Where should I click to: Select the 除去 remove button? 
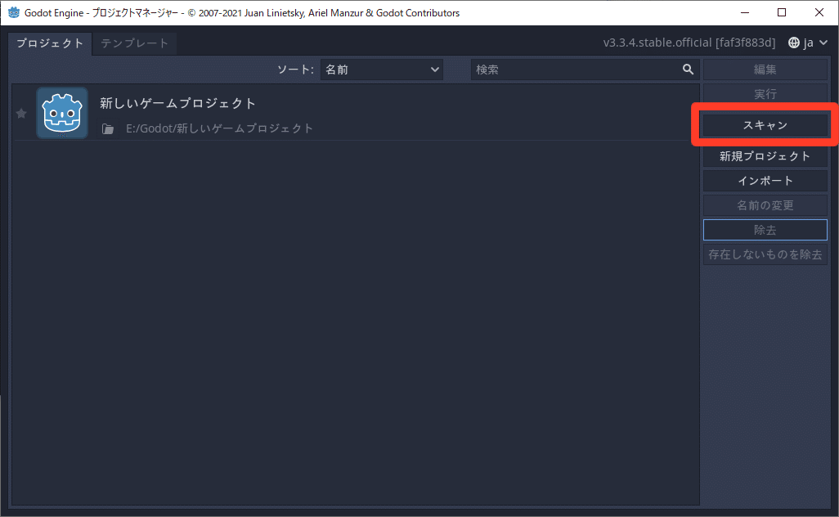(765, 230)
